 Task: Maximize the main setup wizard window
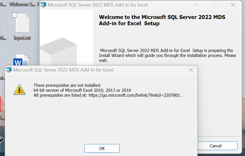[x=214, y=5]
